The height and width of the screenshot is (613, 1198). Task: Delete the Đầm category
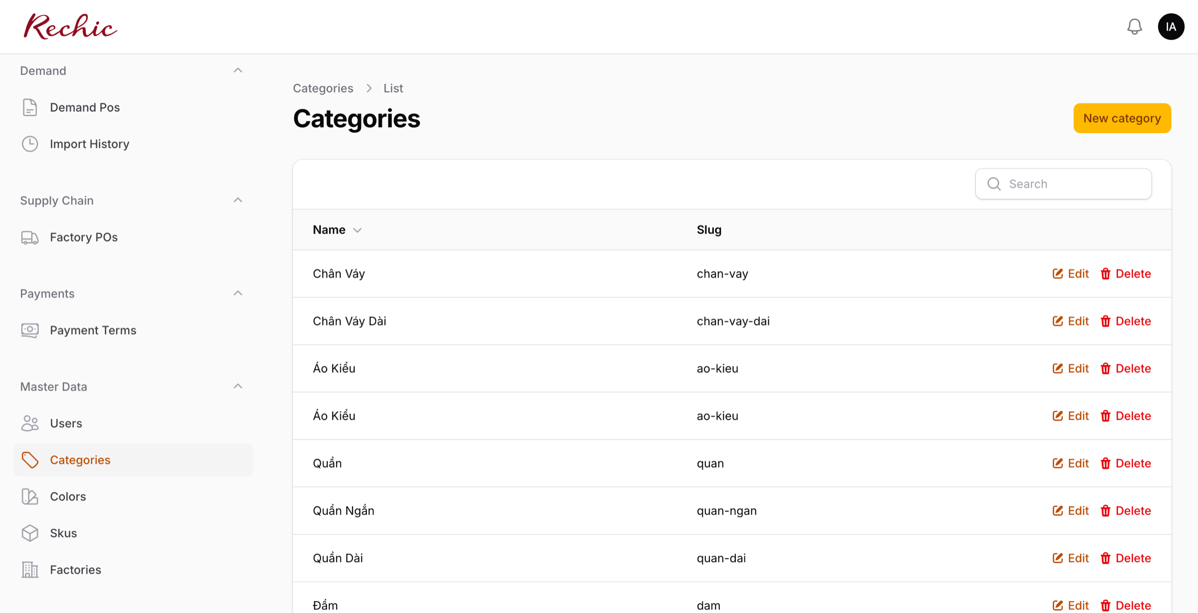click(1126, 606)
